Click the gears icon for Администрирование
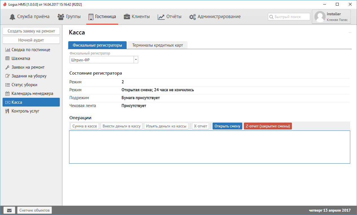Viewport: 357px width, 215px height. tap(193, 17)
